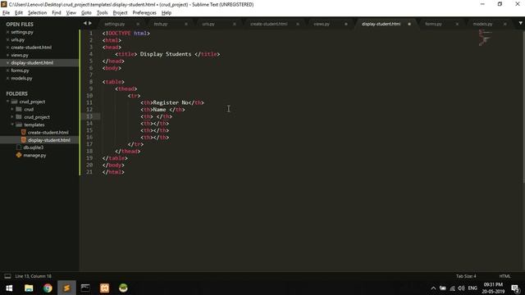Open File Explorer from the taskbar
525x295 pixels.
[29, 288]
